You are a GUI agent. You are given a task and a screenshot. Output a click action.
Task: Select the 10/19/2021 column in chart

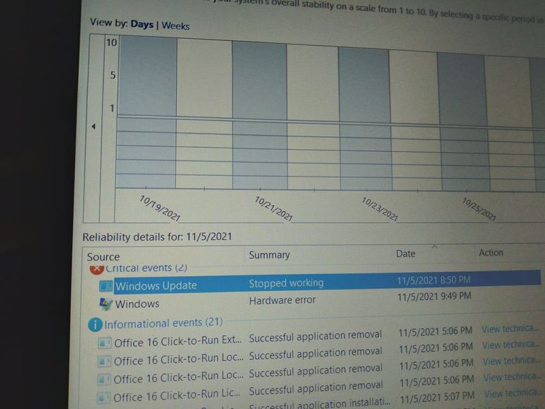(x=147, y=113)
